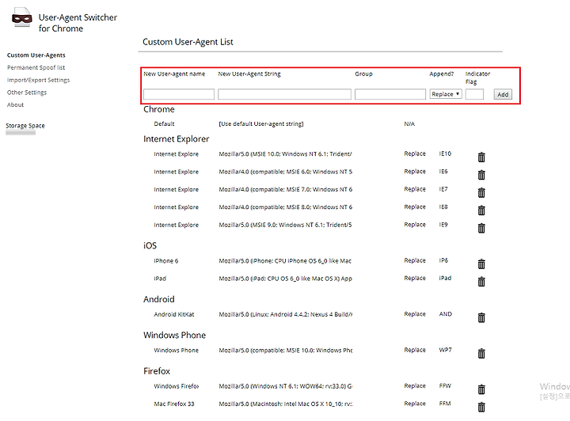Click the iOS group heading
This screenshot has height=421, width=570.
pos(150,245)
